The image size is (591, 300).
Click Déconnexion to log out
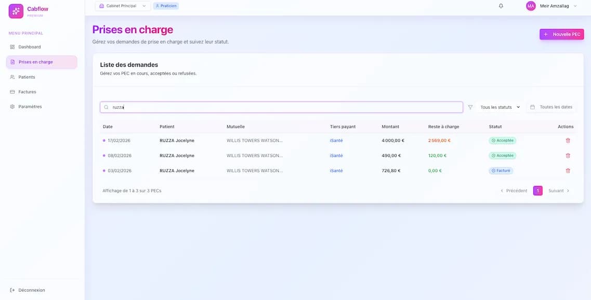[x=42, y=290]
